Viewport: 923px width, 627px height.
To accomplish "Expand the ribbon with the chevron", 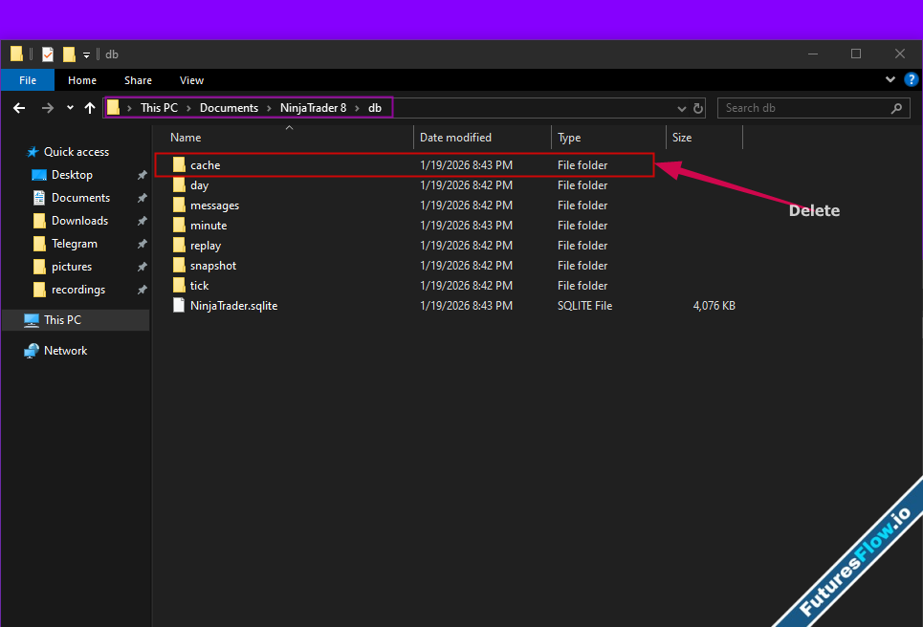I will pos(890,80).
